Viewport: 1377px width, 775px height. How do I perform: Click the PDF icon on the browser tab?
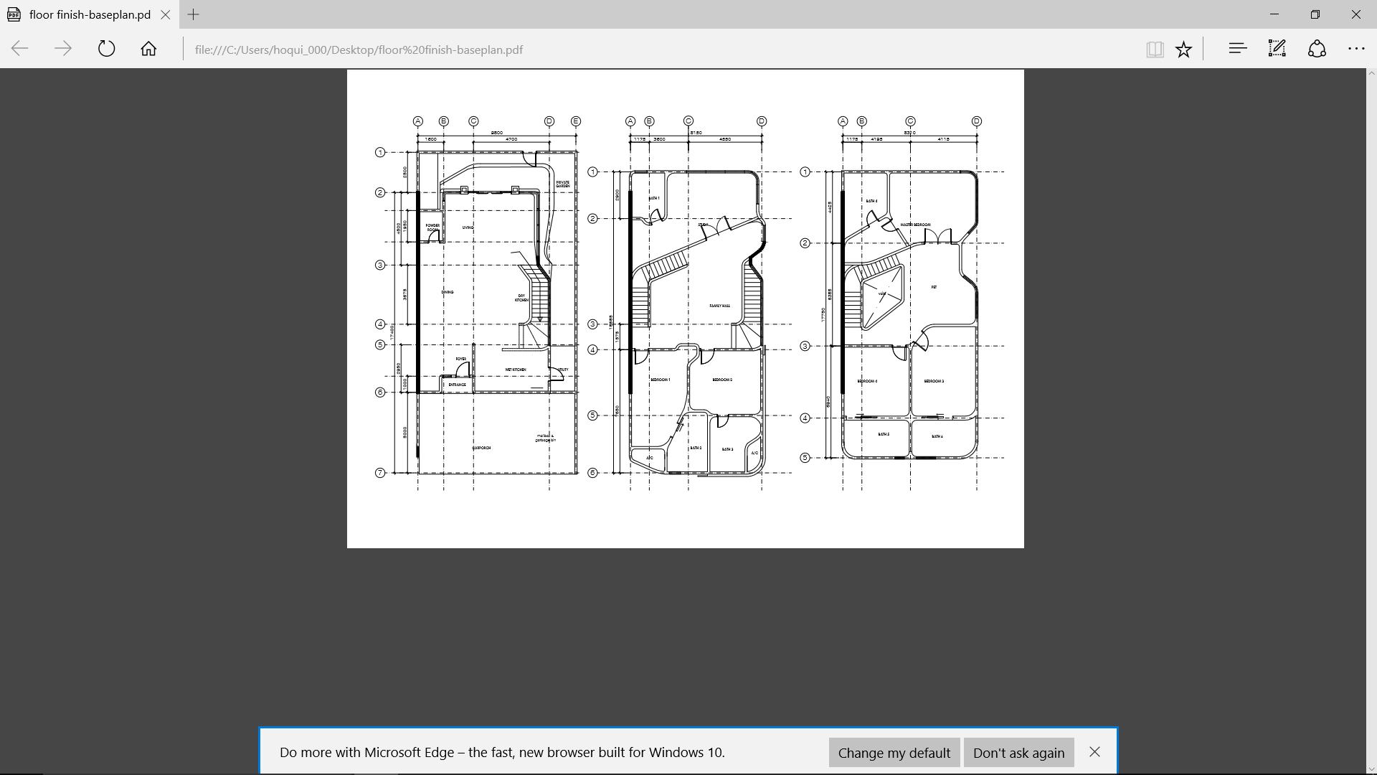13,14
